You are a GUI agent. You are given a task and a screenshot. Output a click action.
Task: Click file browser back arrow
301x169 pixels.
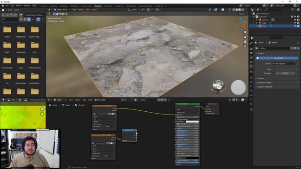tap(3, 15)
